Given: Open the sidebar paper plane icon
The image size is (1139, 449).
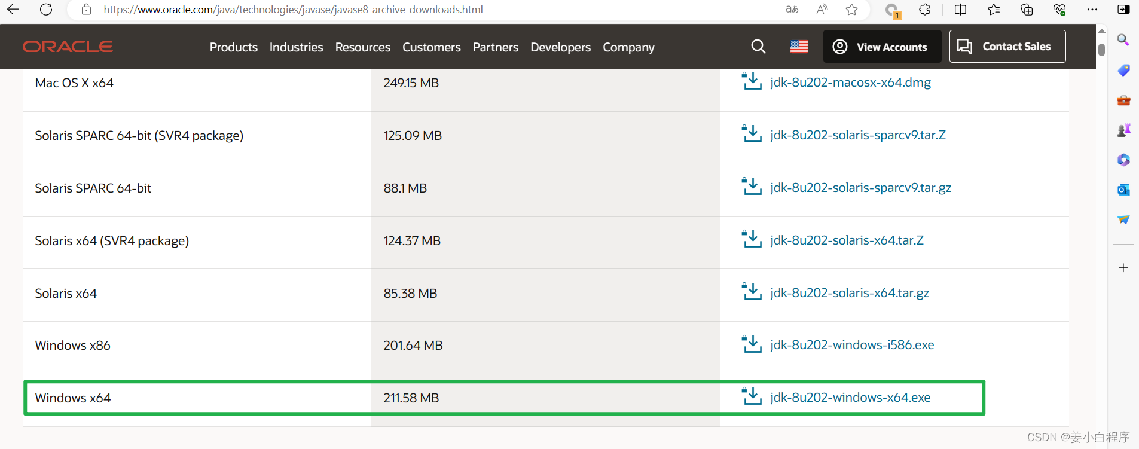Looking at the screenshot, I should (1123, 219).
